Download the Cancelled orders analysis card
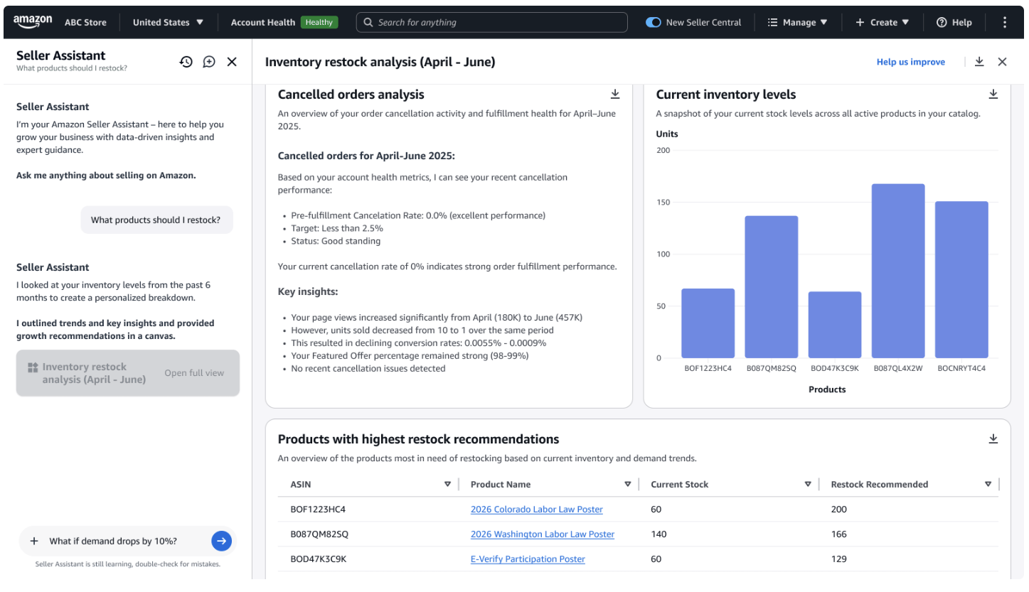 [x=615, y=95]
